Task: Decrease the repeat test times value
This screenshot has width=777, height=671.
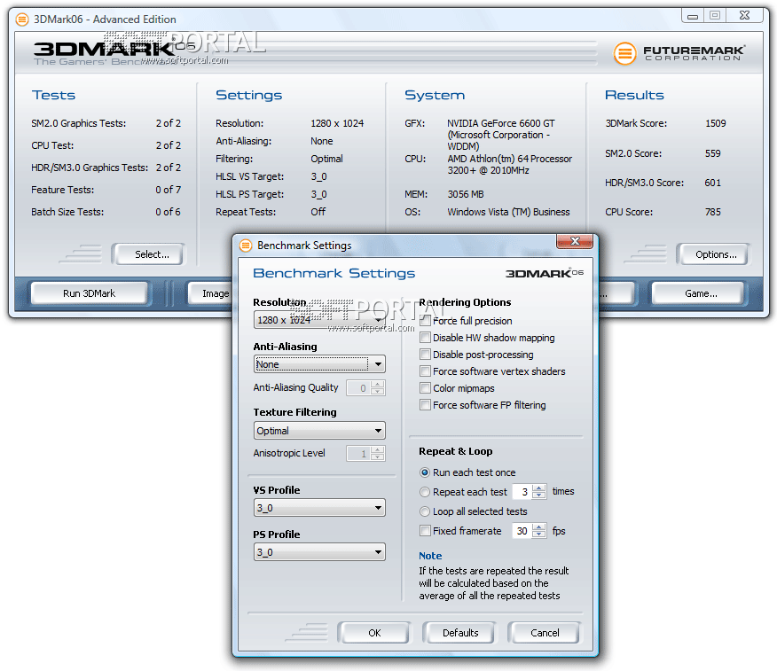Action: (x=539, y=495)
